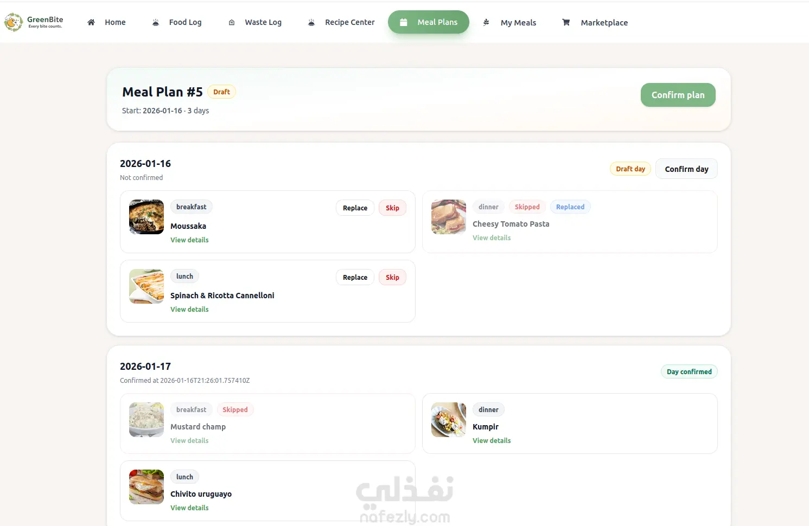Click the Marketplace cart icon
The image size is (809, 526).
566,22
